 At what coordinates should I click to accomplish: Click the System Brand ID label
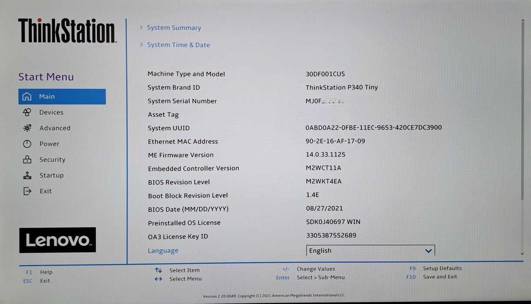click(174, 88)
